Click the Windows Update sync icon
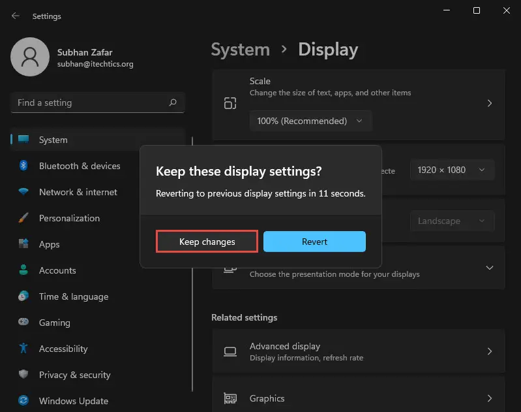 click(23, 400)
